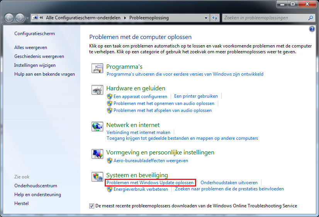Click the double chevron at address bar start
The height and width of the screenshot is (217, 319).
click(x=41, y=18)
